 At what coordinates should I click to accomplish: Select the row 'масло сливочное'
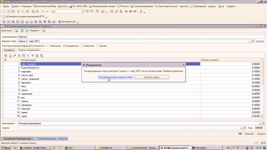[131, 79]
